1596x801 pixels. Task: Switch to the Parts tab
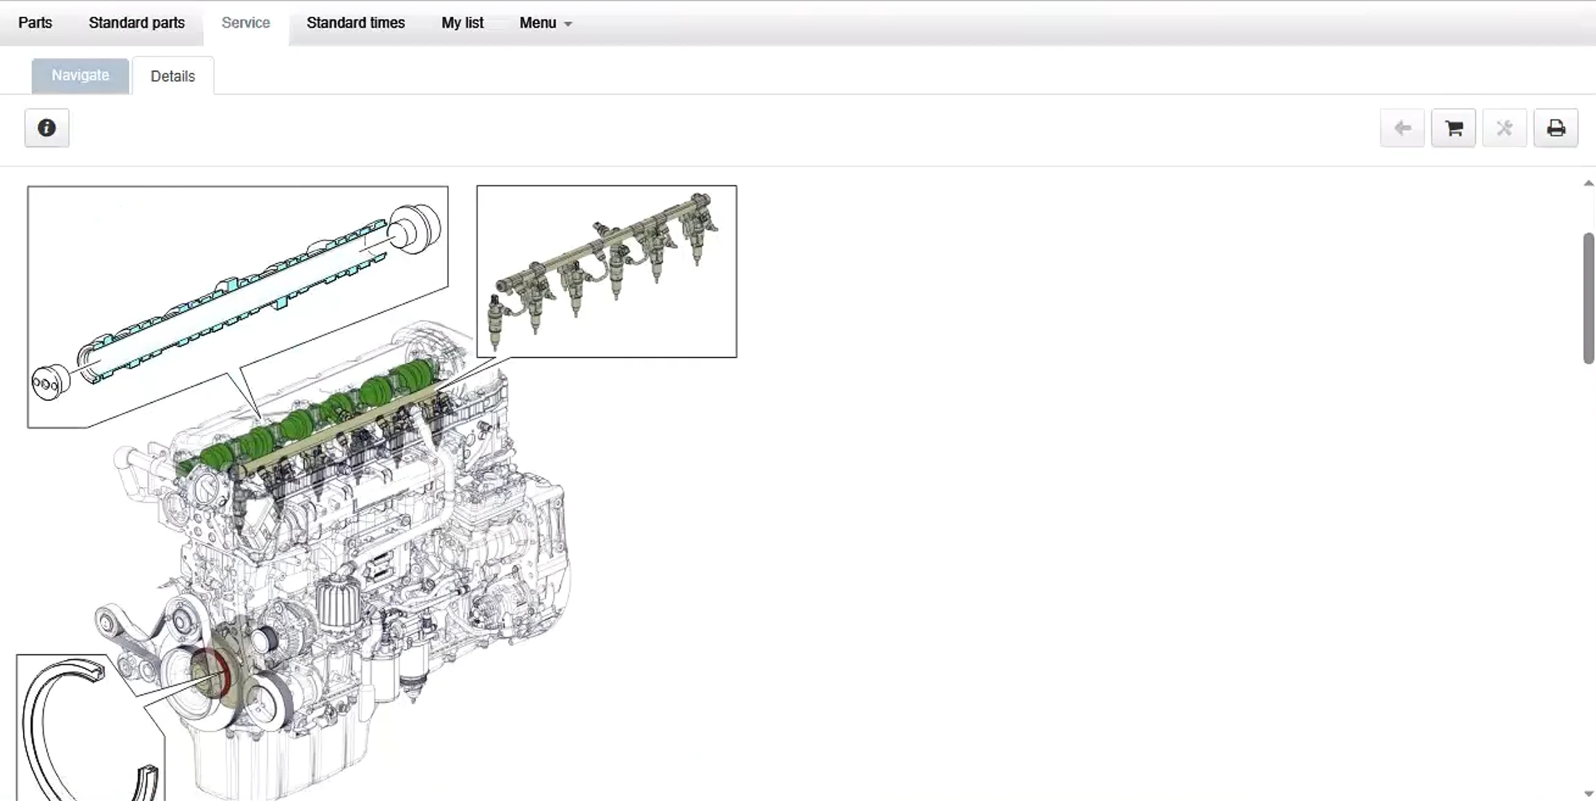[35, 23]
